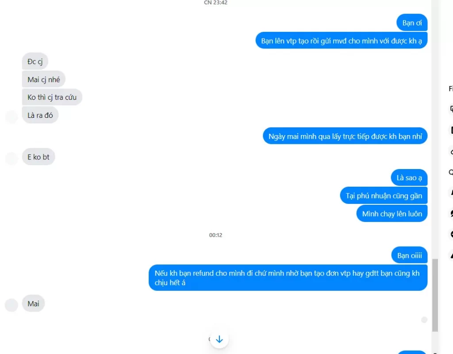Image resolution: width=453 pixels, height=354 pixels.
Task: Click the small seen-status avatar indicator
Action: [424, 320]
